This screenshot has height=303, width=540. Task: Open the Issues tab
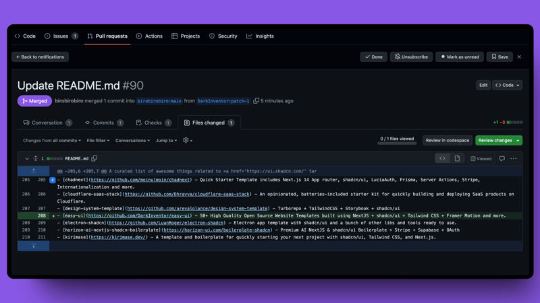coord(61,36)
